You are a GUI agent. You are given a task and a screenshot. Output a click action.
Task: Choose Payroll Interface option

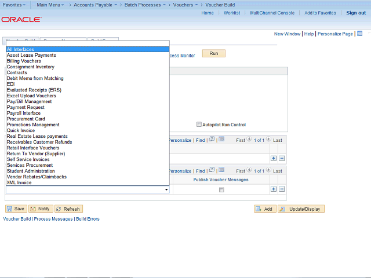[x=88, y=113]
